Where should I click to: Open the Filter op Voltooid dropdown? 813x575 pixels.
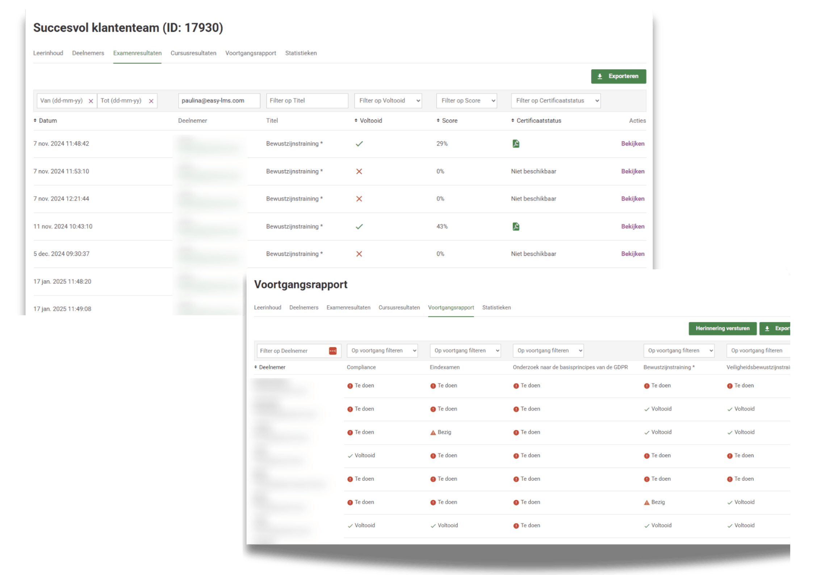point(388,101)
